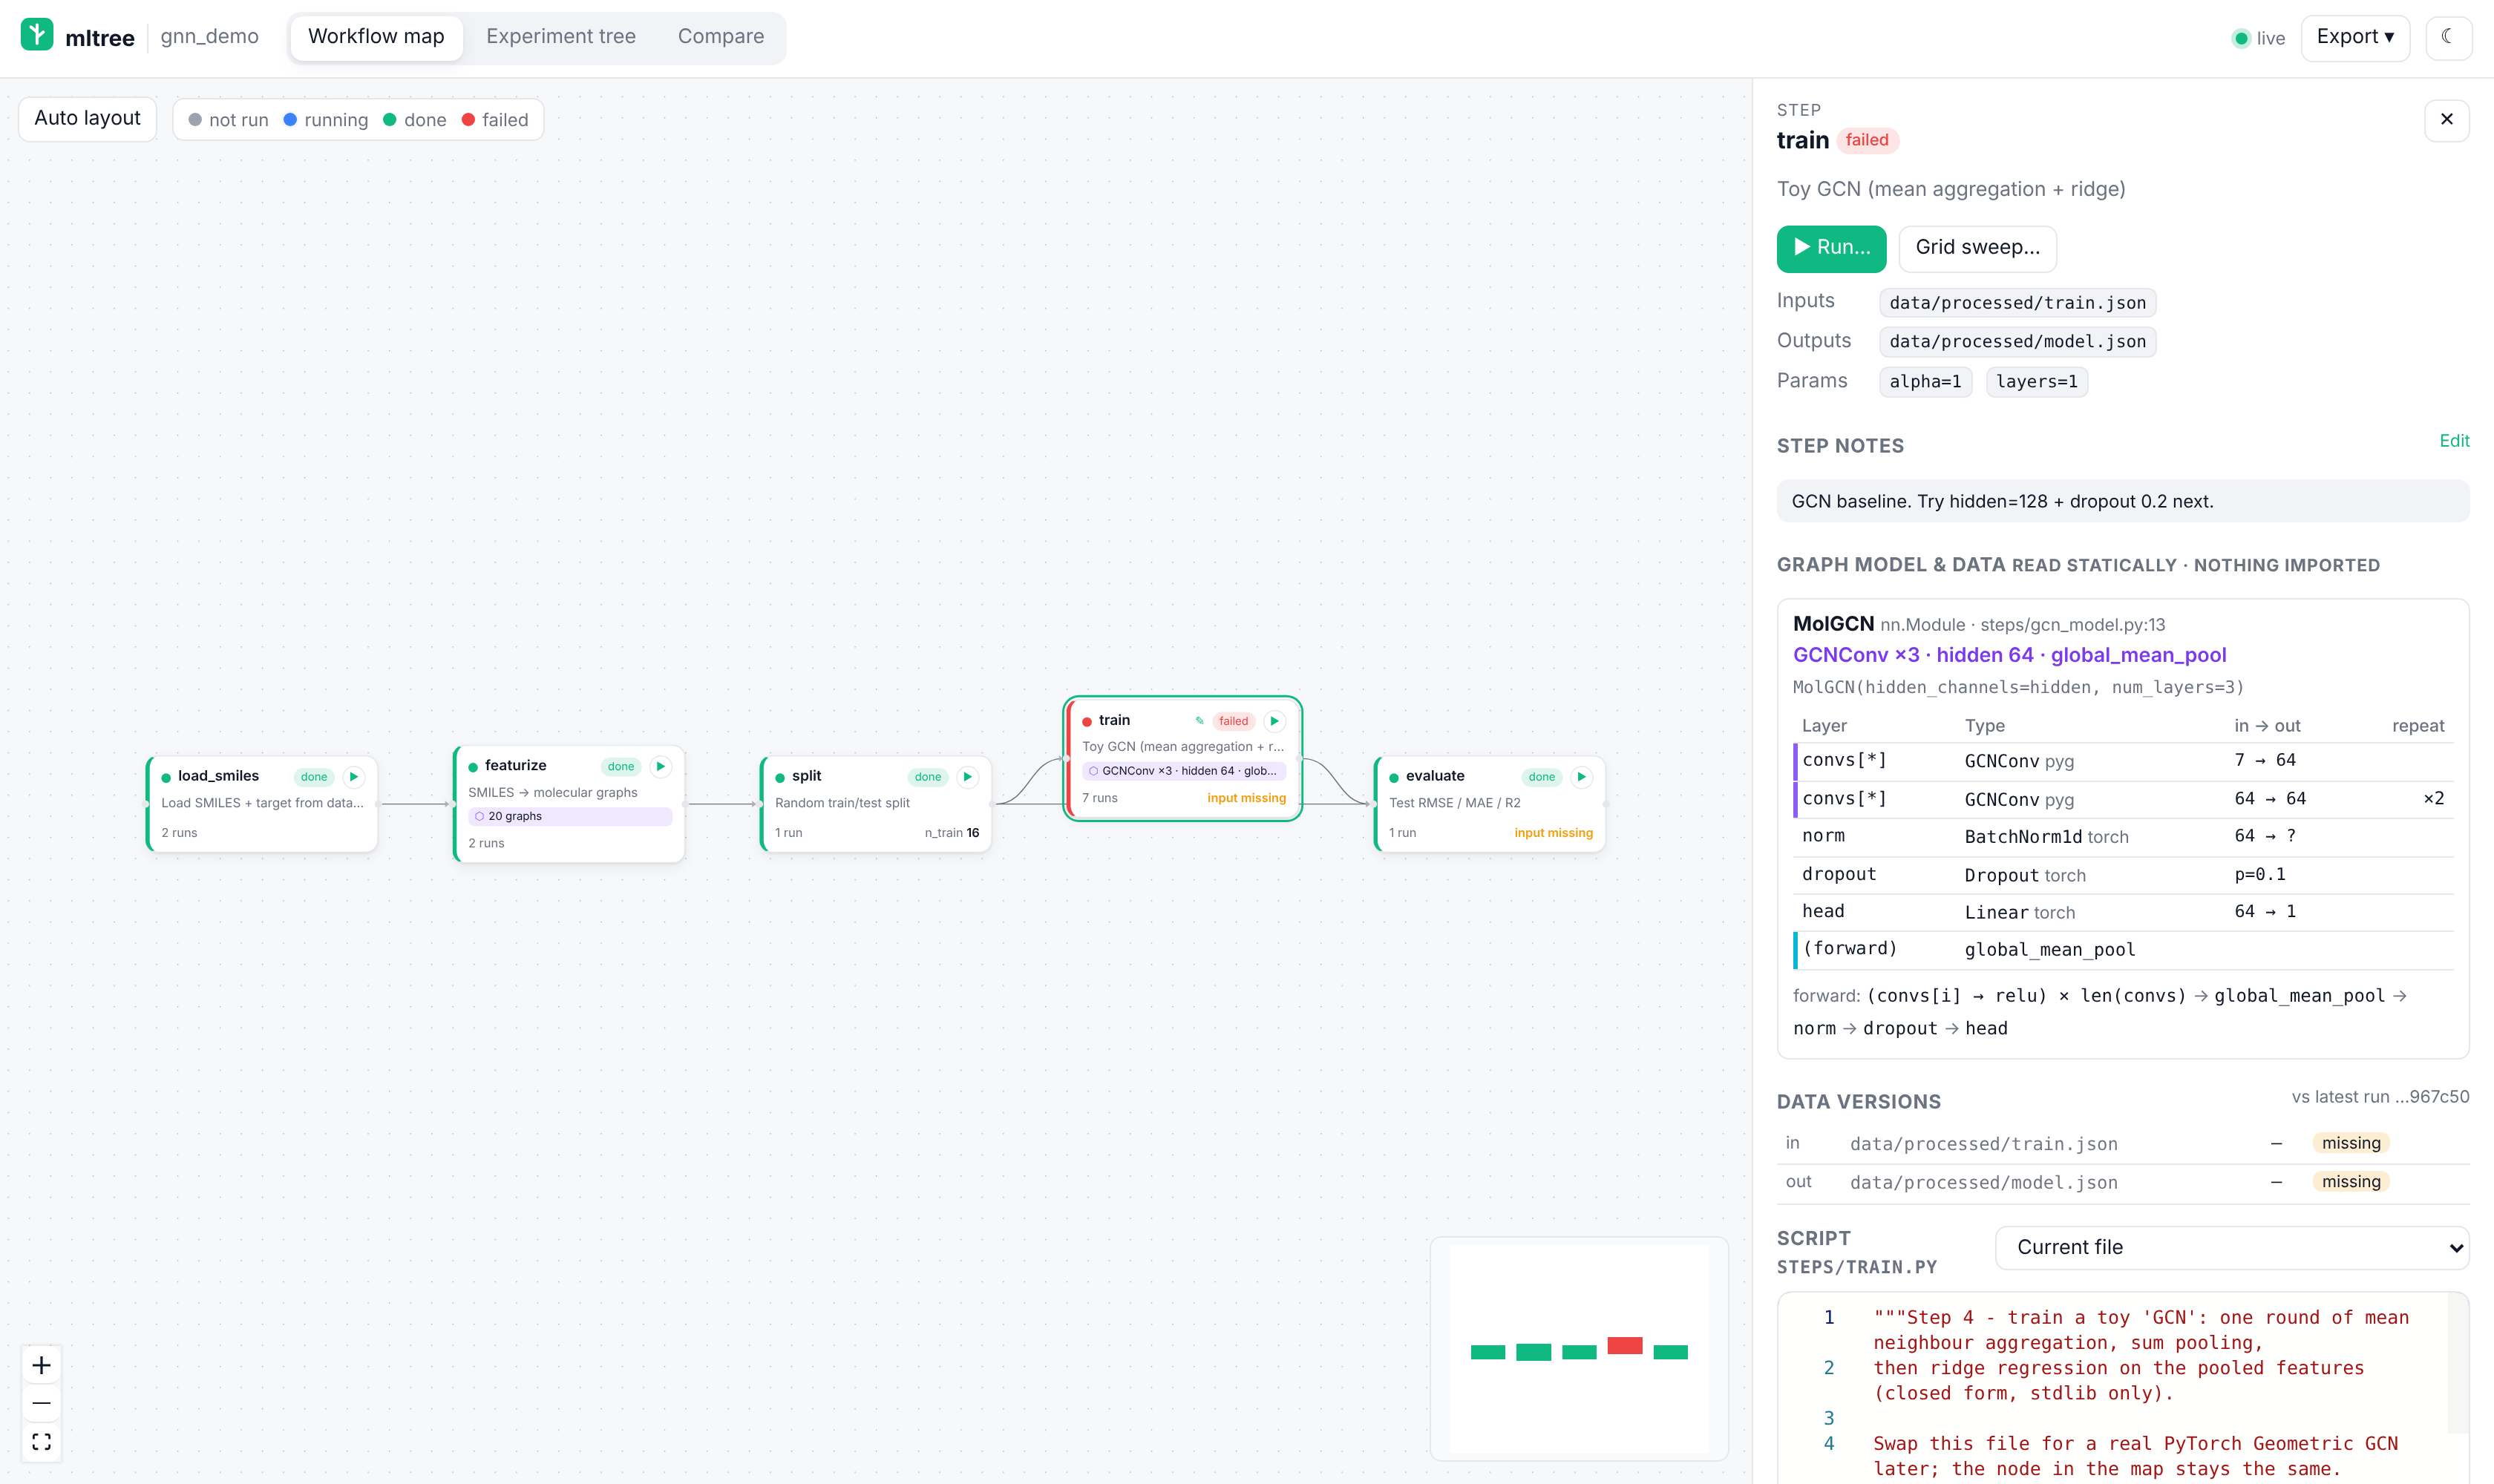The height and width of the screenshot is (1484, 2494).
Task: Click n_train 16 value on split node
Action: 952,833
